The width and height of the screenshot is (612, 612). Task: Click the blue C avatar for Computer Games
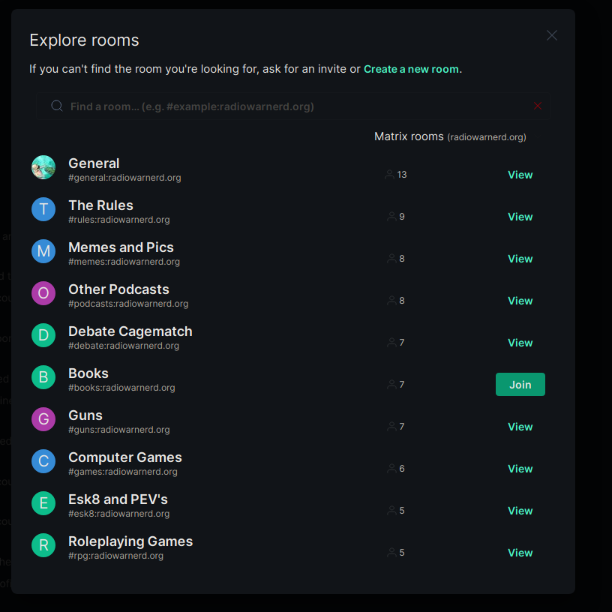[43, 461]
